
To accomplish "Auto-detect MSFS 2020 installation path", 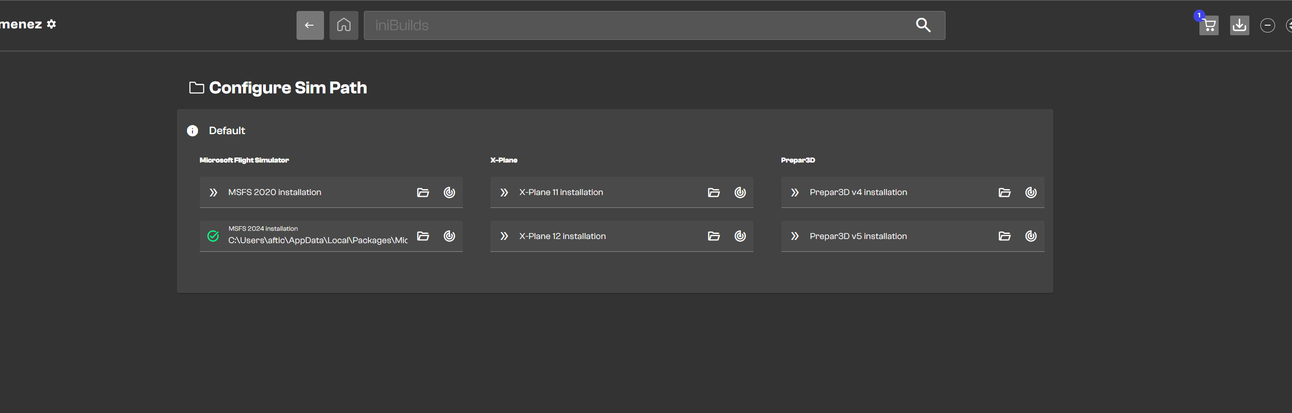I will click(x=450, y=192).
